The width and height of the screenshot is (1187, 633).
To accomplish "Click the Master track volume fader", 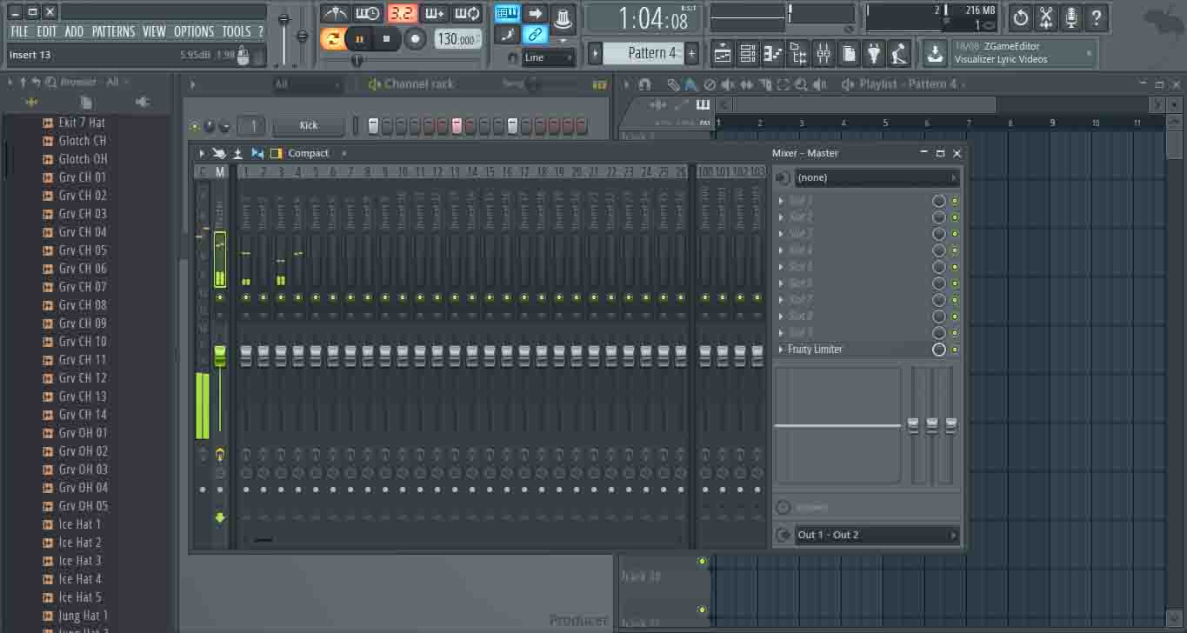I will (x=220, y=355).
